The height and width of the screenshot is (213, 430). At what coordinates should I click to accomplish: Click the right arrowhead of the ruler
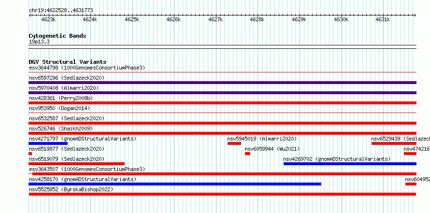point(415,15)
